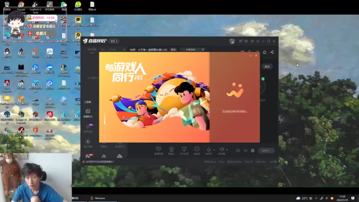
Task: Switch the input method indicator
Action: (327, 198)
